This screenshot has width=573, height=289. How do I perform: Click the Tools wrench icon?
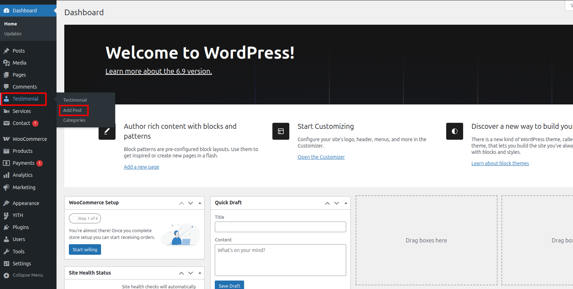(x=6, y=252)
